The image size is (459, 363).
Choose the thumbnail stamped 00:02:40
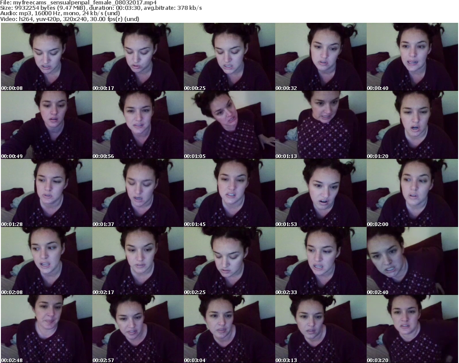click(412, 261)
